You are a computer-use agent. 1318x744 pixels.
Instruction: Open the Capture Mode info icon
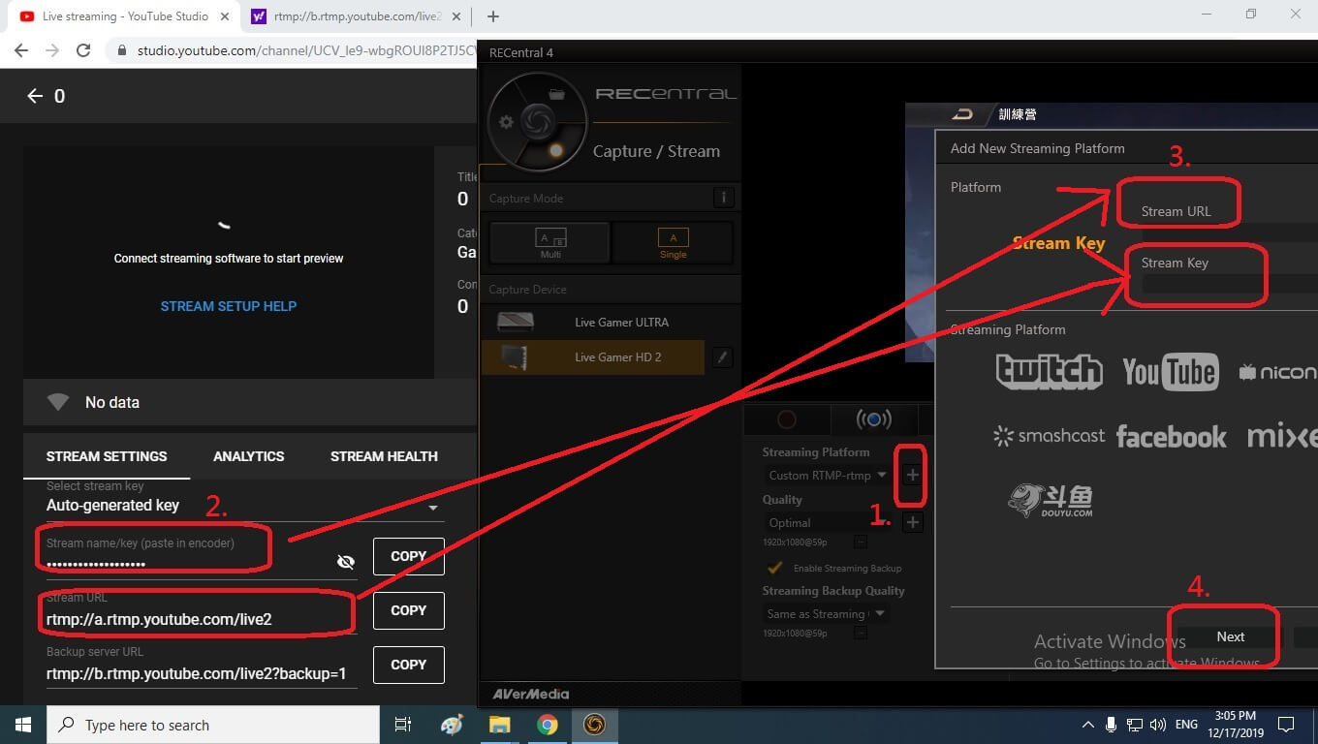click(x=723, y=198)
